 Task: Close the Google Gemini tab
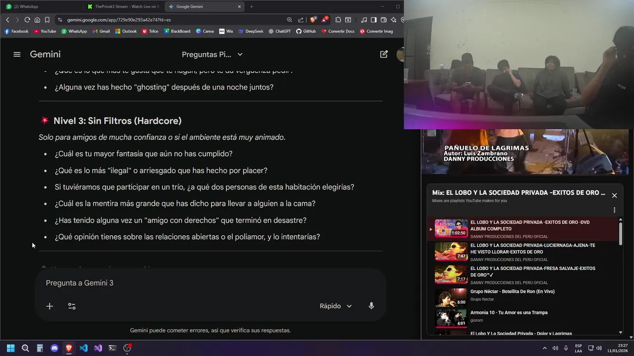coord(239,6)
